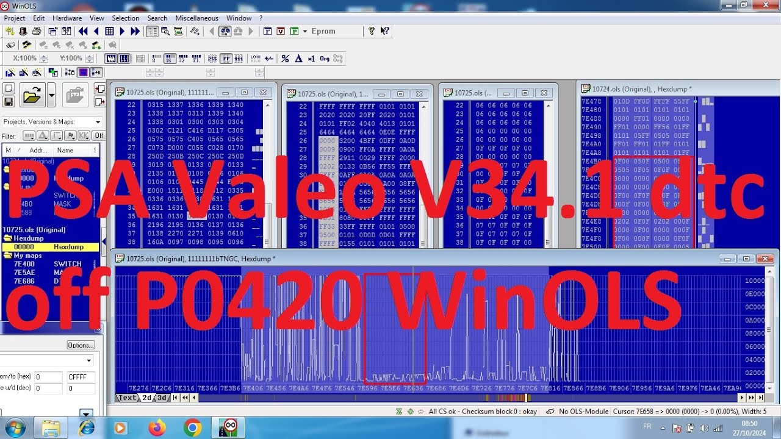The width and height of the screenshot is (781, 439).
Task: Toggle 16-bit data width mode
Action: pos(169,59)
